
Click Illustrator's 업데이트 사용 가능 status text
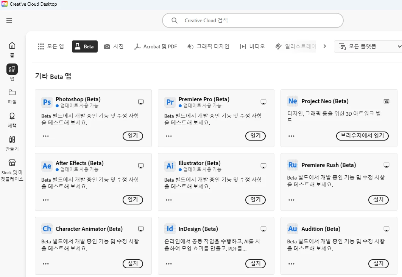(202, 169)
